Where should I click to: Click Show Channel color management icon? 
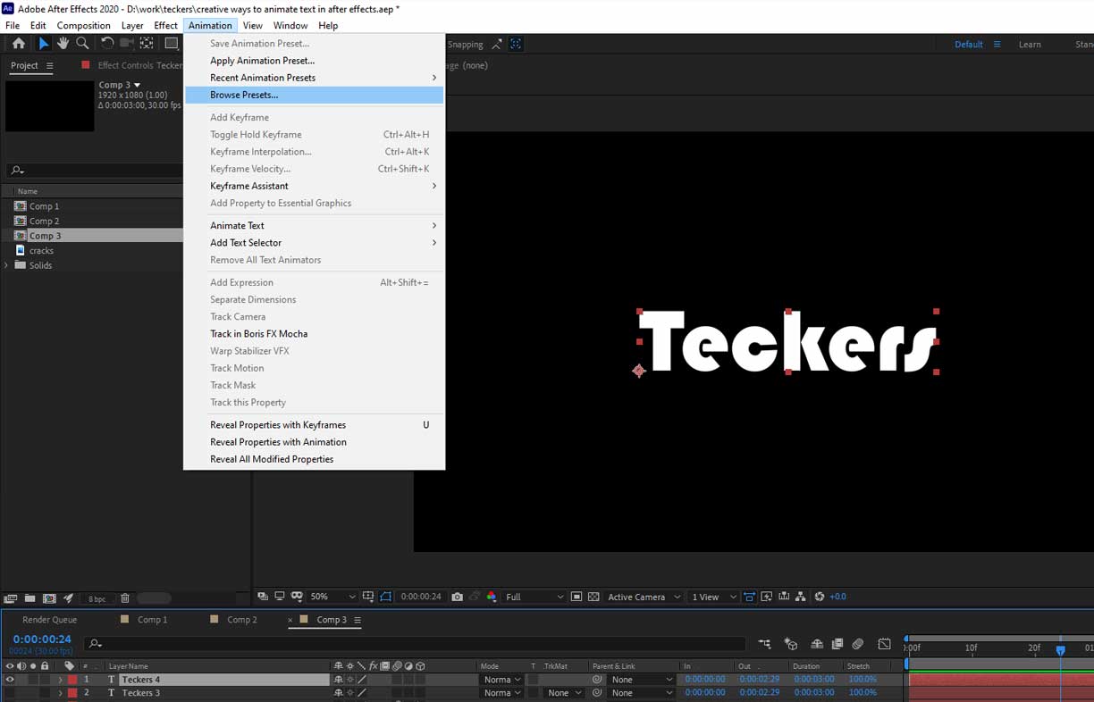492,597
